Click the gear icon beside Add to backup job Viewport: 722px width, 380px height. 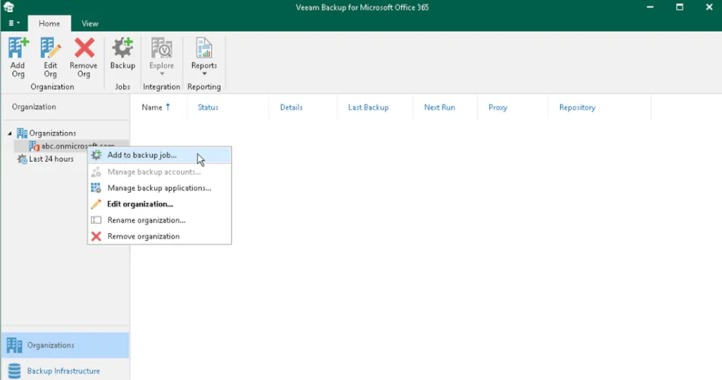pyautogui.click(x=96, y=155)
